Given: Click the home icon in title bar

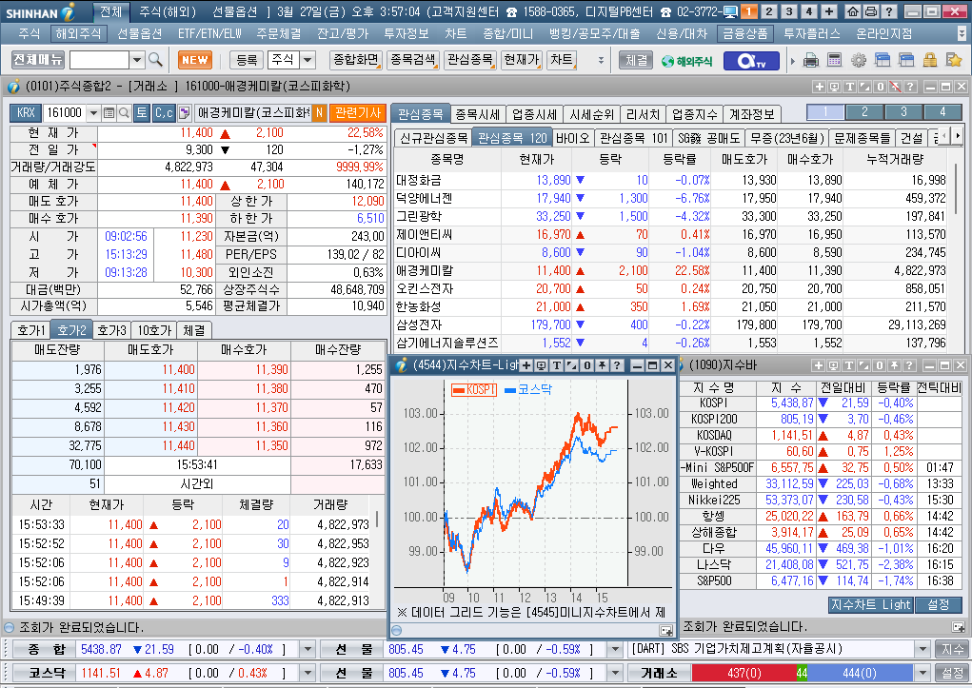Looking at the screenshot, I should (853, 11).
